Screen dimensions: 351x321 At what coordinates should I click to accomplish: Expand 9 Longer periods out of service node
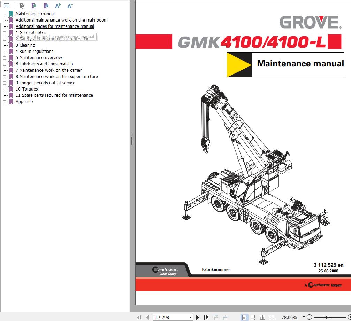pos(5,83)
